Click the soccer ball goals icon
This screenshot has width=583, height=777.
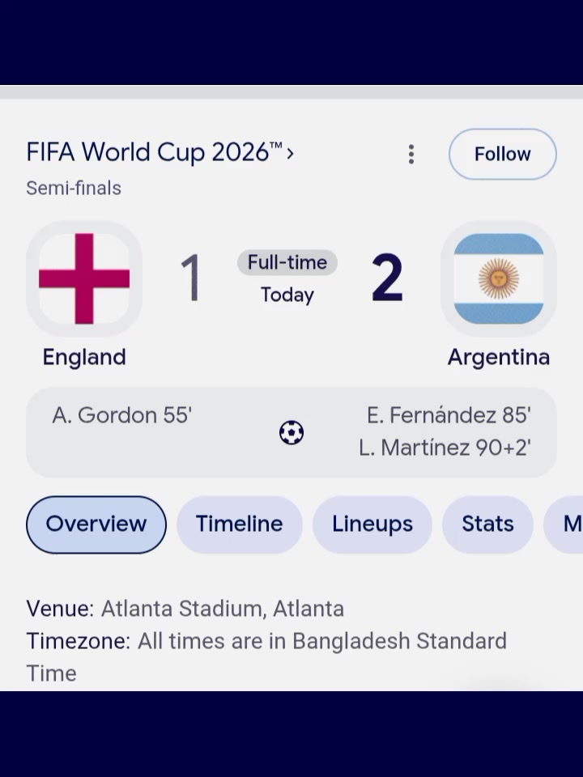tap(291, 432)
